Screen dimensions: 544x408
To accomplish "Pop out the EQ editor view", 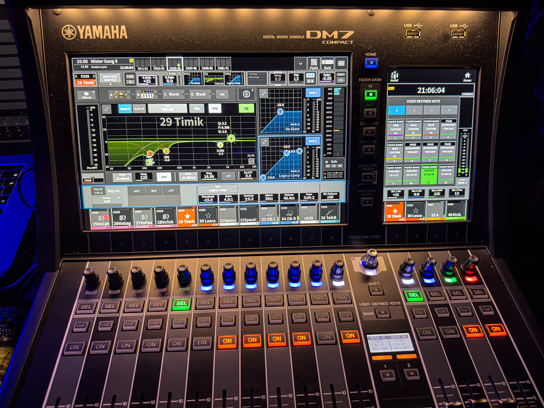I will (x=106, y=109).
